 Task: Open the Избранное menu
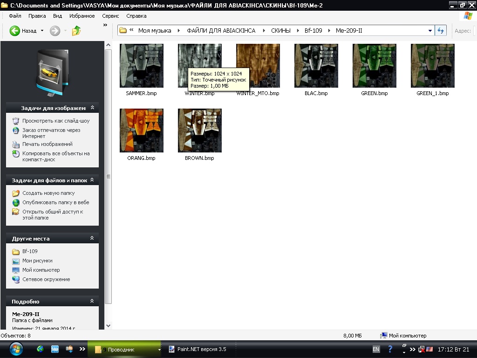[82, 16]
